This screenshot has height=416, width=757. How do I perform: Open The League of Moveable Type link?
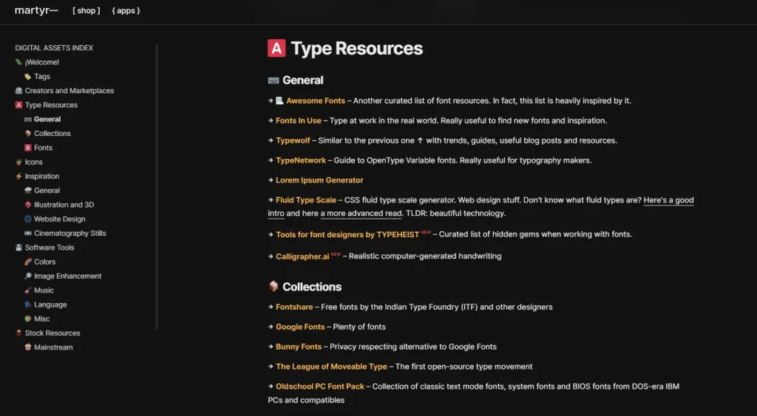point(331,366)
